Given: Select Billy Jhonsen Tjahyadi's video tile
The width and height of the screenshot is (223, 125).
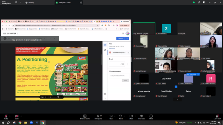Looking at the screenshot, I should (x=144, y=28).
